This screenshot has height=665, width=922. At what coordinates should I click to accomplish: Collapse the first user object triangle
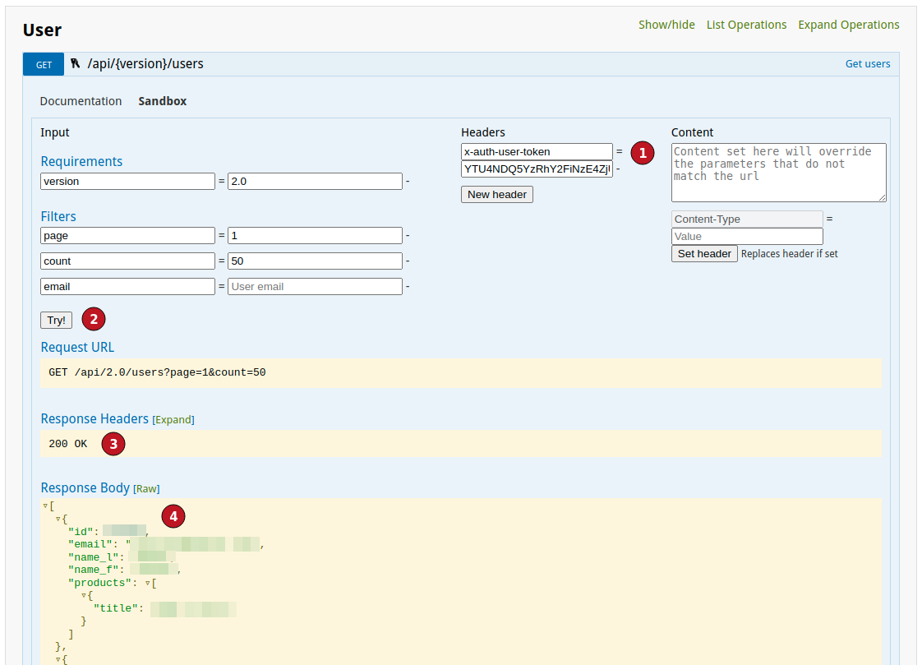pyautogui.click(x=58, y=519)
